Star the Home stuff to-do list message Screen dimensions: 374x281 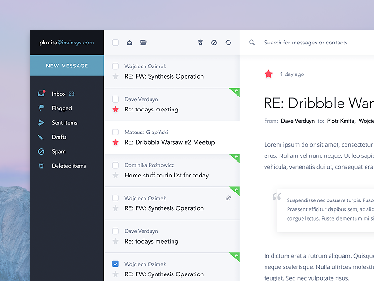[115, 175]
